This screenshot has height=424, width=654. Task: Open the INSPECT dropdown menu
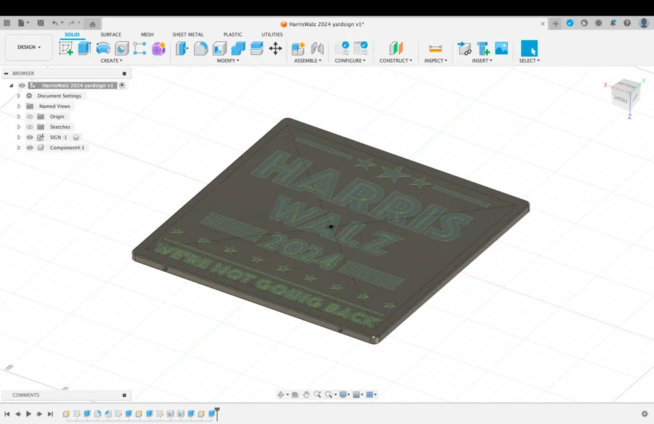pyautogui.click(x=436, y=61)
